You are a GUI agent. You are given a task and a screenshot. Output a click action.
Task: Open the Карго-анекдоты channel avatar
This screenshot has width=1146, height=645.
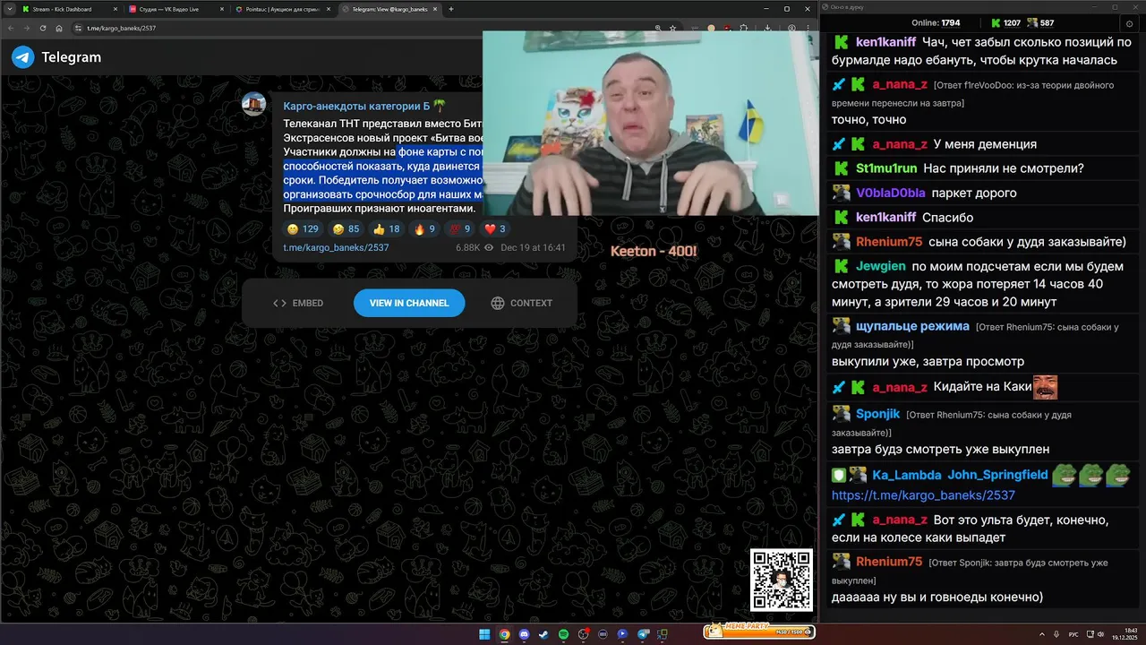click(254, 104)
